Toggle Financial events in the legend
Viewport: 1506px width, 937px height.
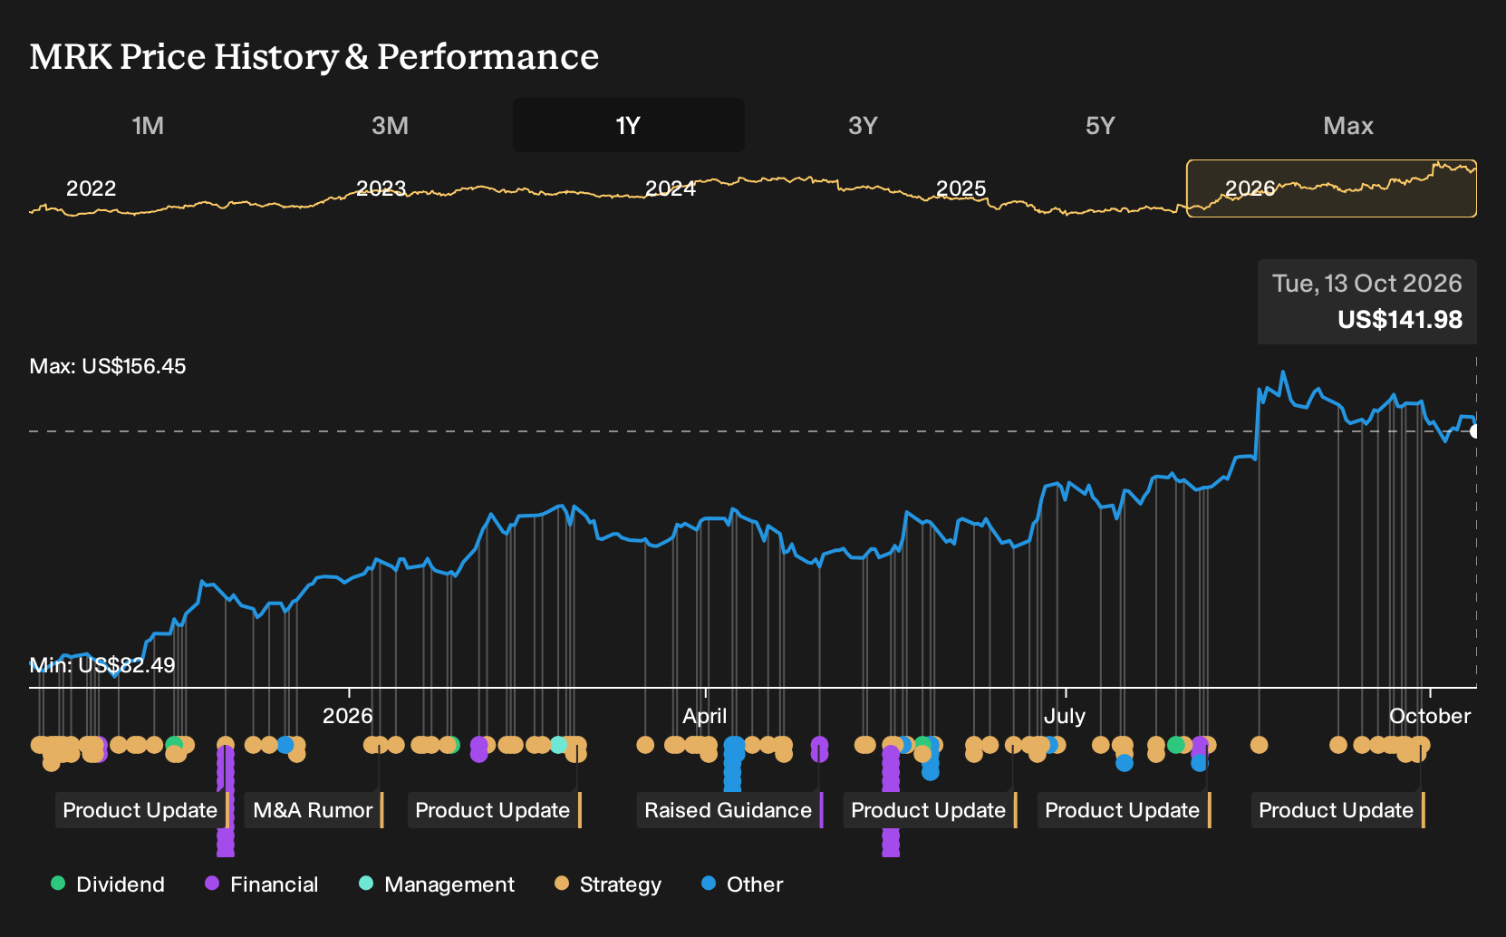pos(262,884)
